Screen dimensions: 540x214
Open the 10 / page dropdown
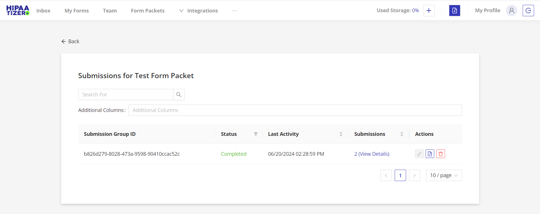click(x=444, y=175)
